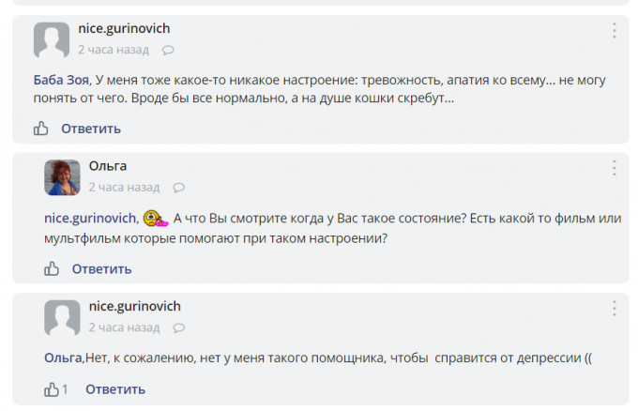
Task: Click the Ольга mention in bottom comment
Action: click(64, 358)
